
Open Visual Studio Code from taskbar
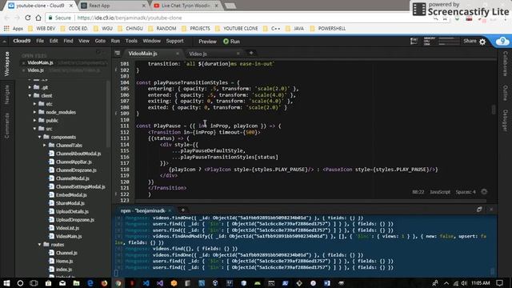pyautogui.click(x=146, y=283)
